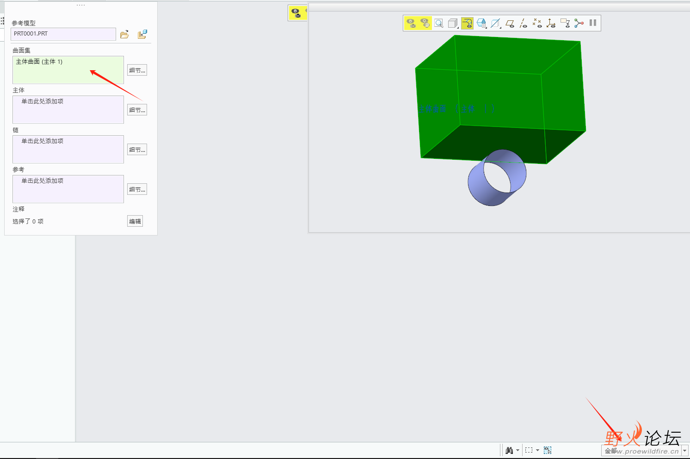Open the display style cube icon

click(x=453, y=23)
